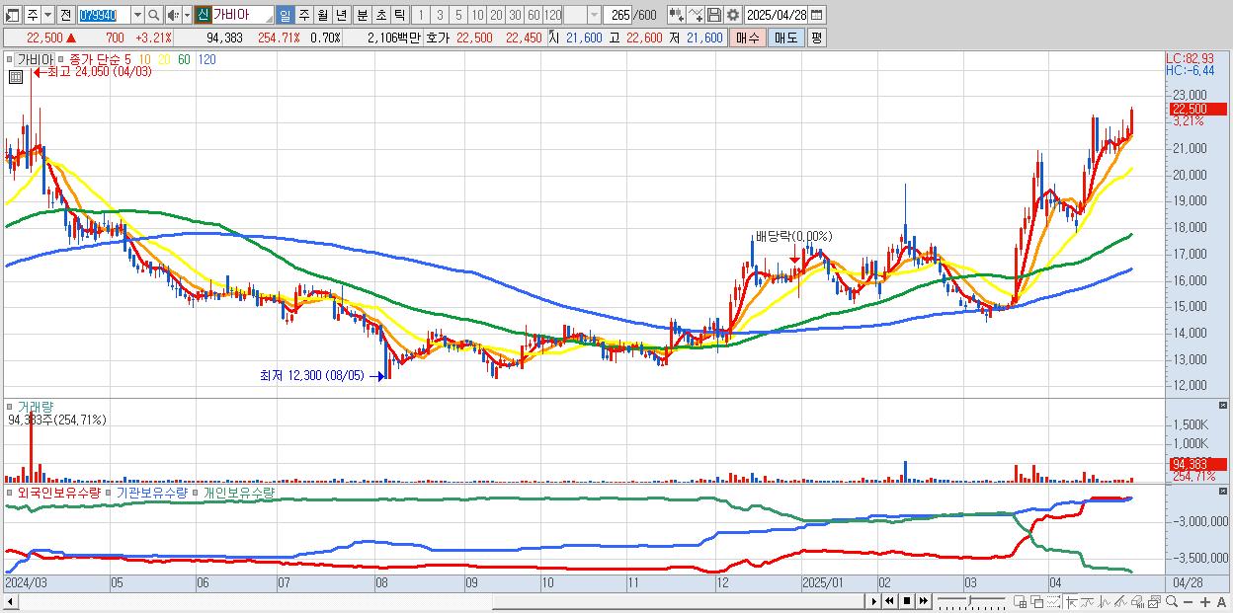Click the add-indicator line icon
The width and height of the screenshot is (1233, 613).
click(696, 15)
